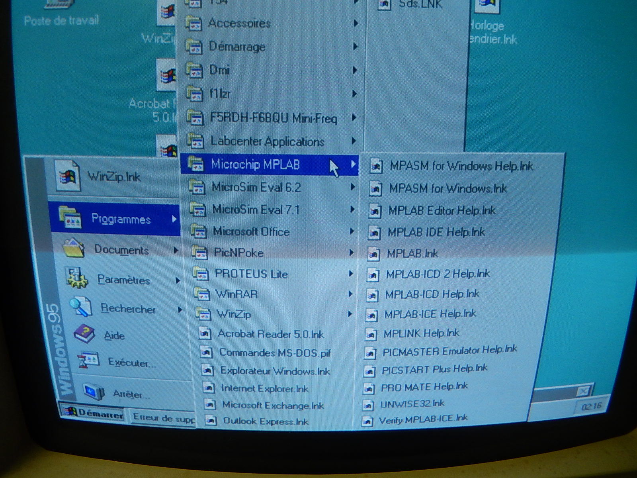
Task: Expand arrow next to Microsoft Office
Action: point(352,231)
